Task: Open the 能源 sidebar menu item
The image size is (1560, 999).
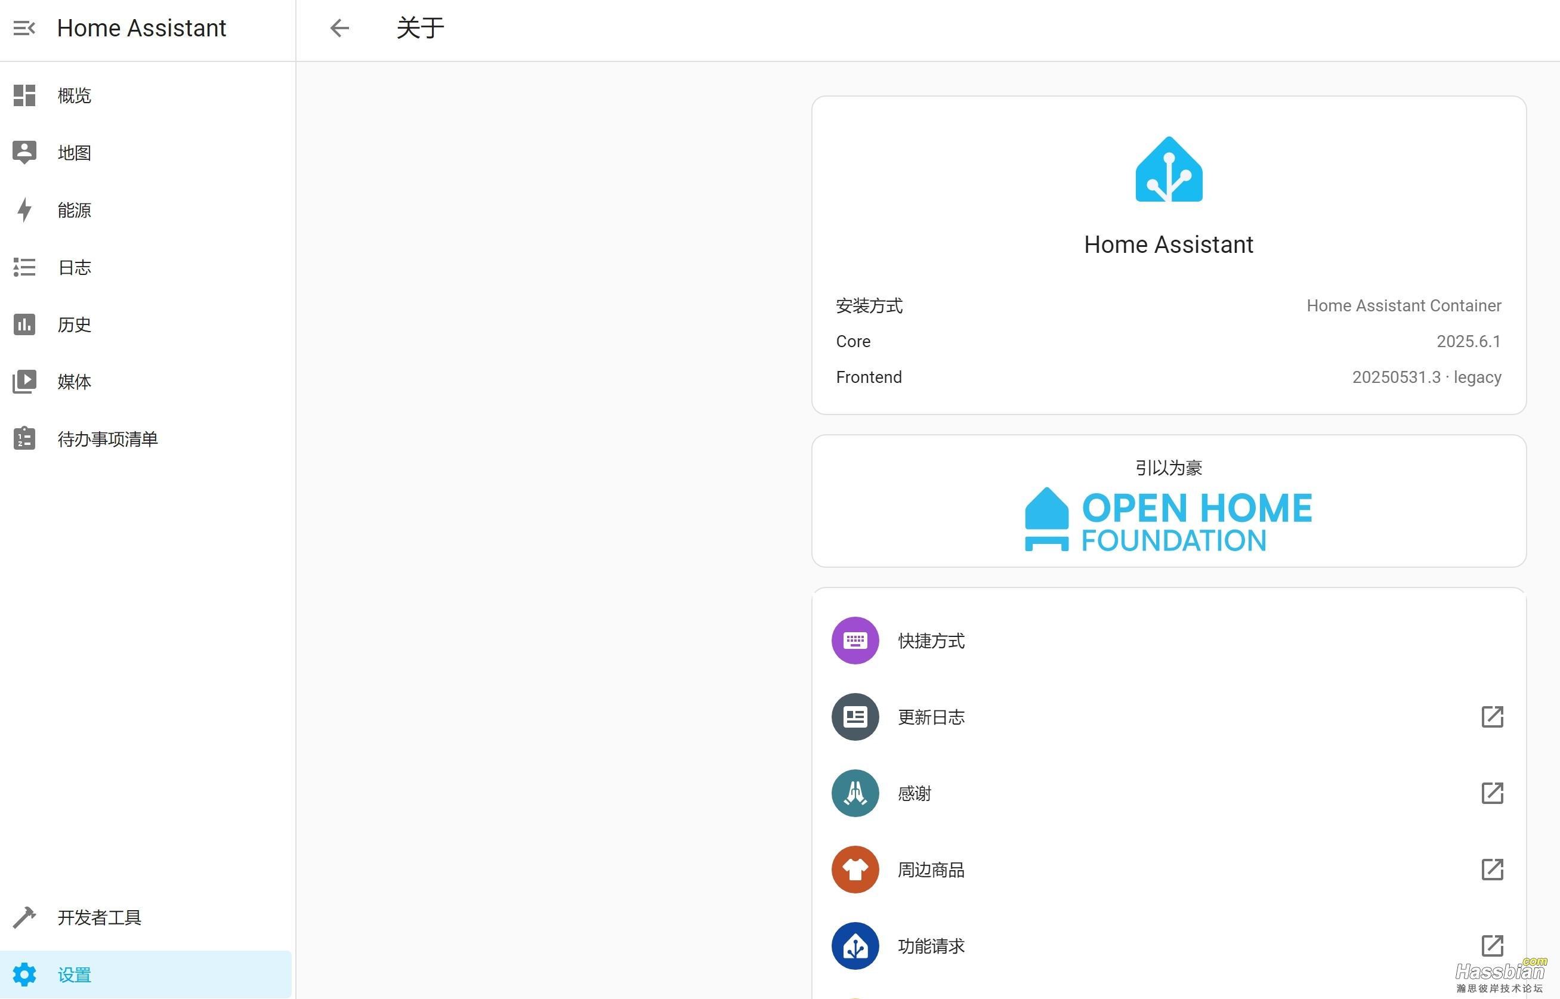Action: [146, 209]
